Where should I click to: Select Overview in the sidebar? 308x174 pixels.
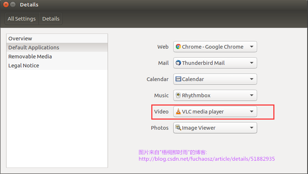coord(20,39)
